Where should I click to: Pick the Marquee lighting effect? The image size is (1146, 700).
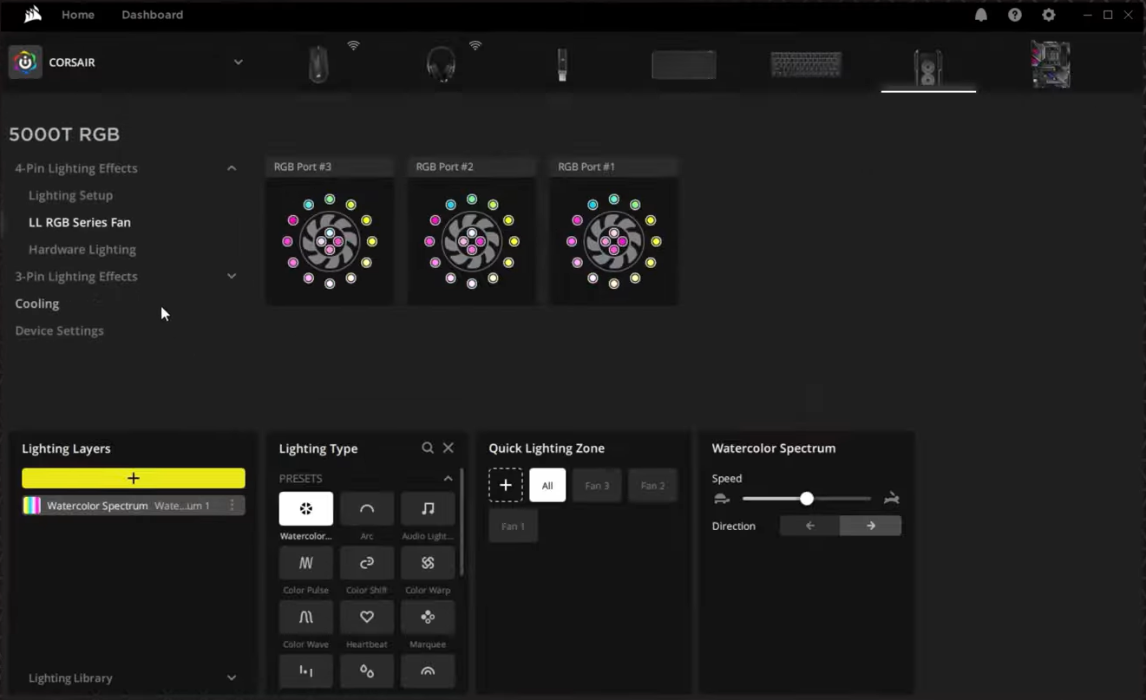pyautogui.click(x=428, y=617)
